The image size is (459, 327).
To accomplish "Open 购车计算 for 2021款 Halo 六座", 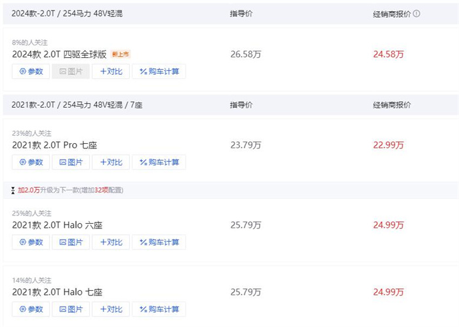I will [x=159, y=242].
